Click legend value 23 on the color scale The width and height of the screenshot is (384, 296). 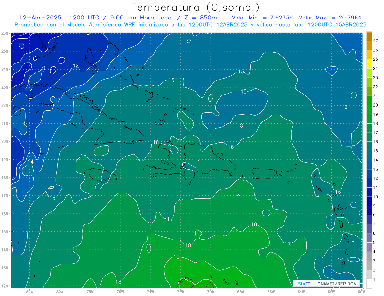point(375,78)
